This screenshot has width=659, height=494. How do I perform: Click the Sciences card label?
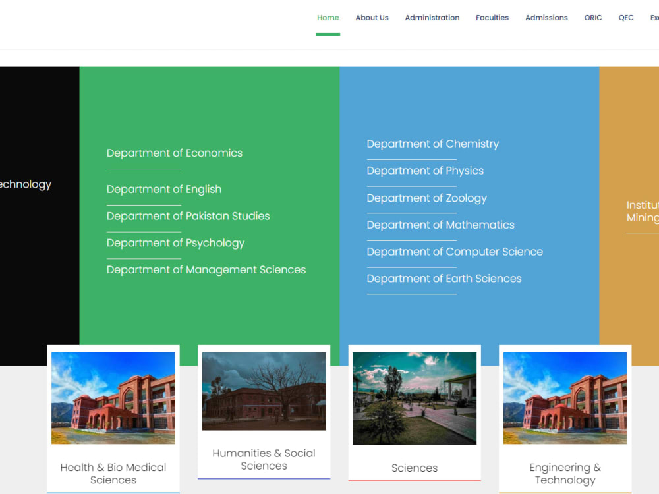(415, 468)
